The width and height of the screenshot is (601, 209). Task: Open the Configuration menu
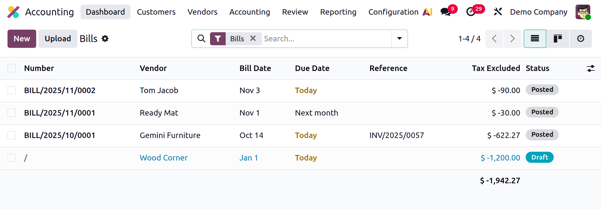click(393, 12)
